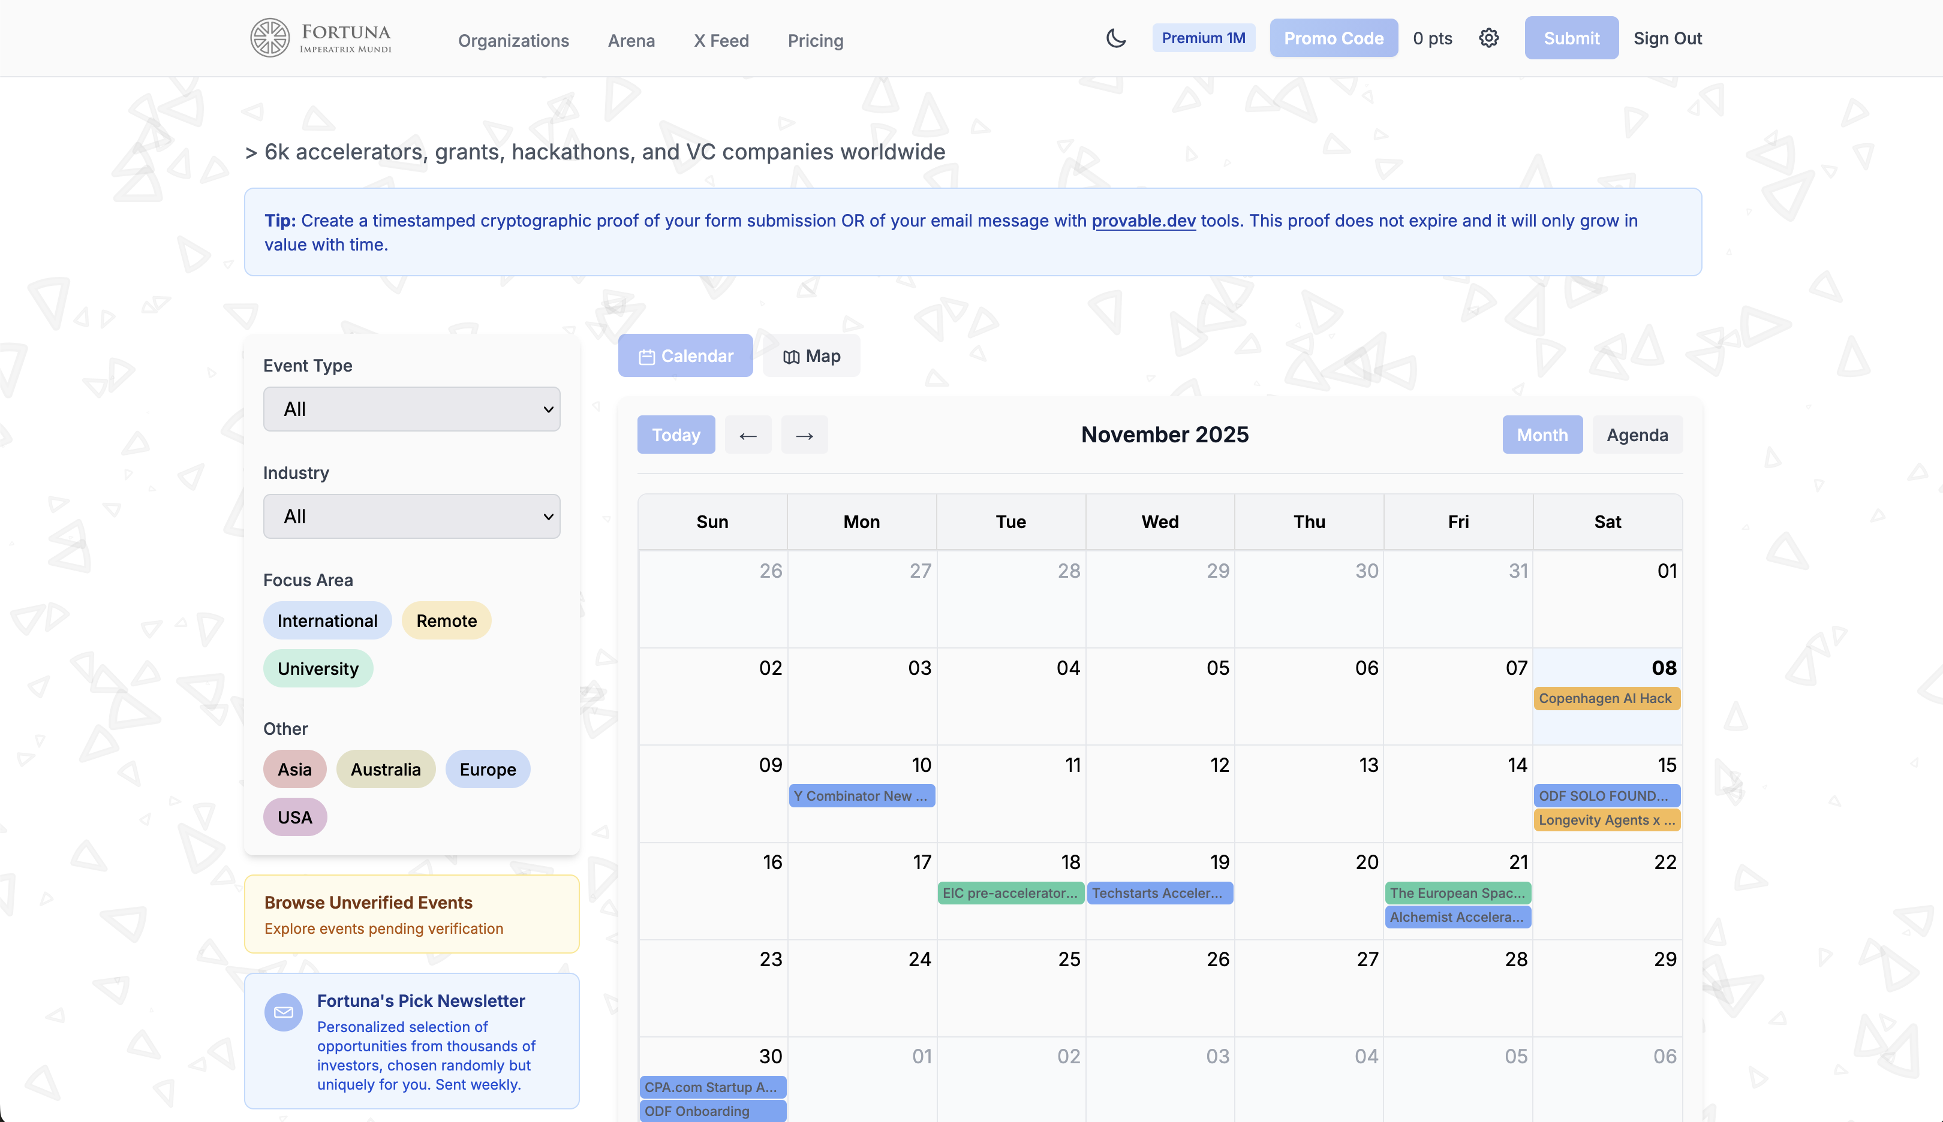The image size is (1943, 1122).
Task: Open the Copenhagen AI Hack event
Action: pos(1607,698)
